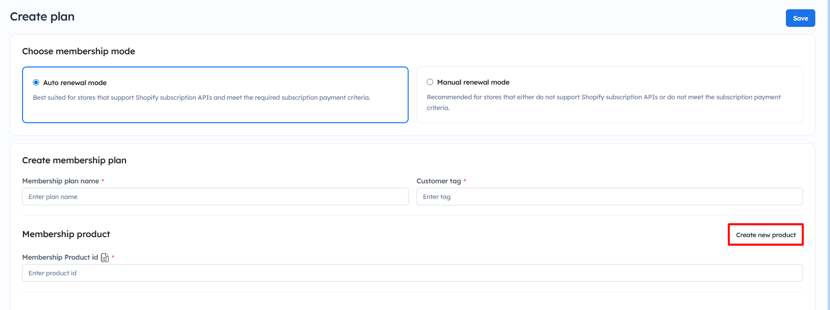Click the 'Best suited for stores' description
The width and height of the screenshot is (830, 310).
point(201,98)
